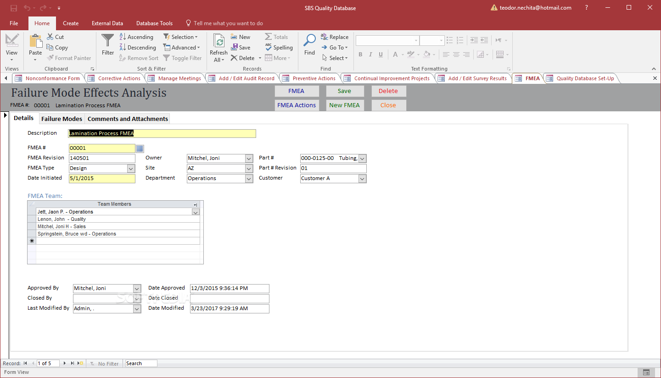Click the form view status bar icon
Image resolution: width=661 pixels, height=378 pixels.
pos(646,373)
